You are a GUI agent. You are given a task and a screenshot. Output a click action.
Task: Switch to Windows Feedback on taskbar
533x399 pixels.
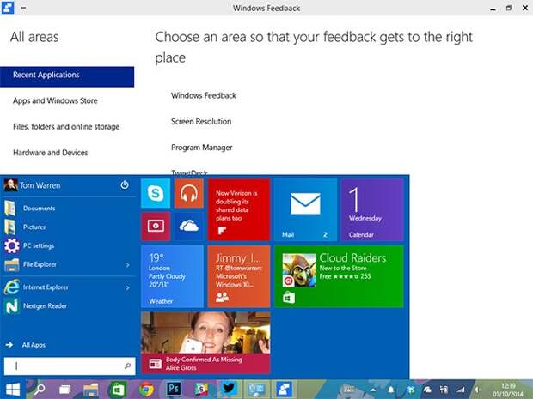(x=284, y=389)
